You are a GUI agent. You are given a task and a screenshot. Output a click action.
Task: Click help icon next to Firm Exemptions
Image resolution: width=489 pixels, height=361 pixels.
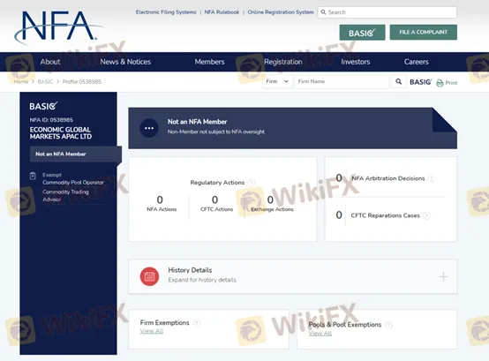point(196,323)
